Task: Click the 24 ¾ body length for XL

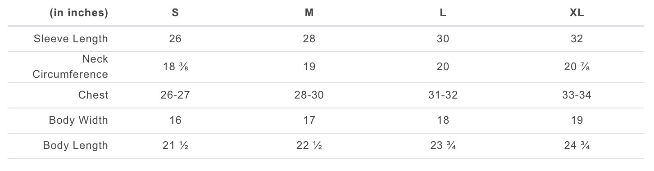Action: (577, 145)
